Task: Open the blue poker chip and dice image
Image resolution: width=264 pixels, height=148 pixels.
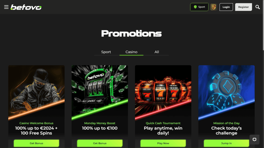Action: (226, 93)
